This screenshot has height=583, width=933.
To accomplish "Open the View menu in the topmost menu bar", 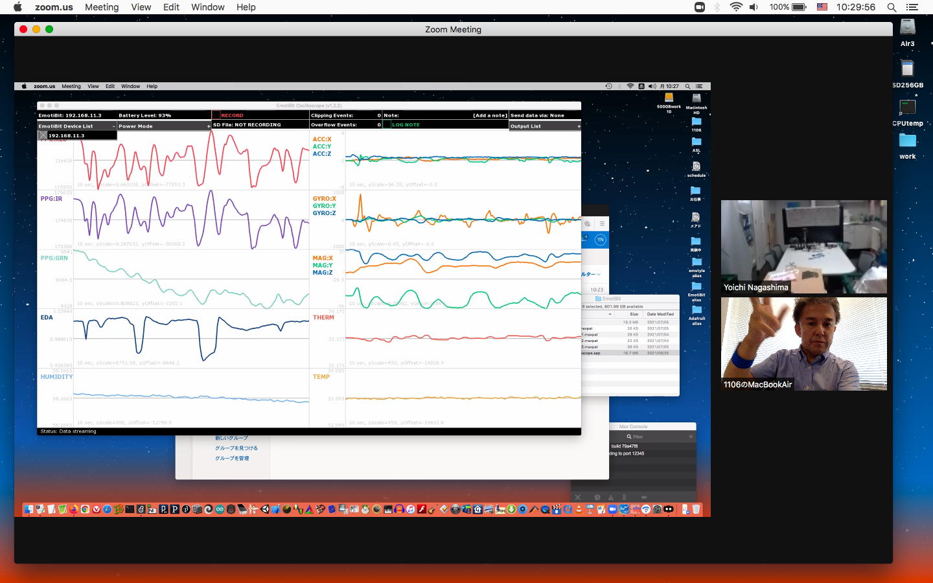I will click(141, 7).
